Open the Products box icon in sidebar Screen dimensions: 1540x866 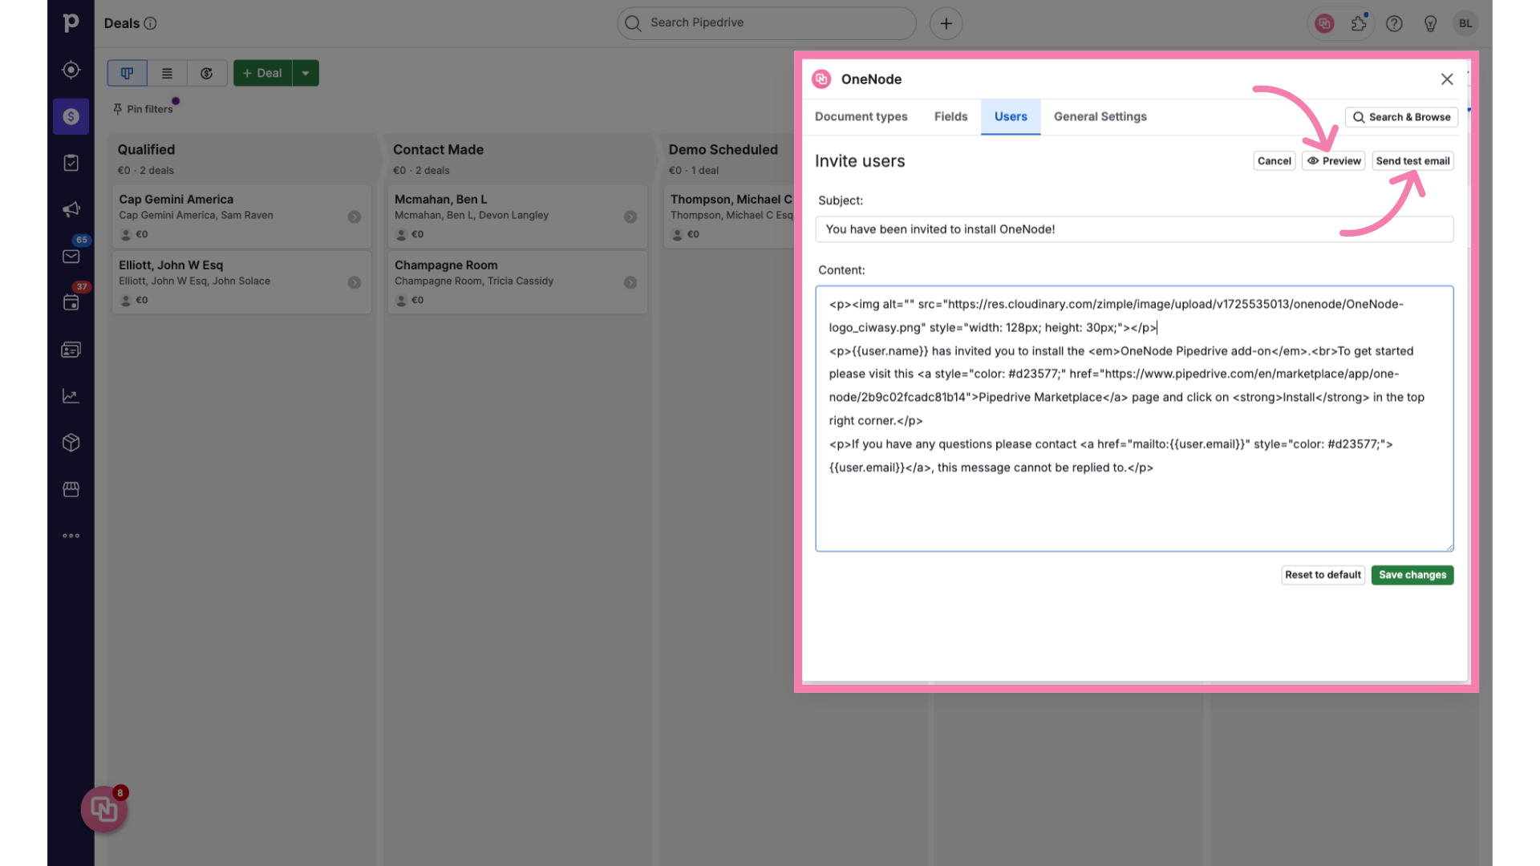71,443
